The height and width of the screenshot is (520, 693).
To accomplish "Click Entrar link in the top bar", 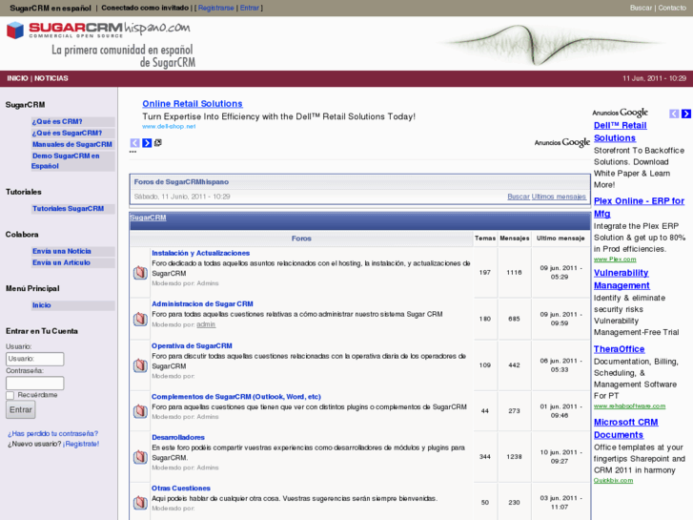I will (x=249, y=8).
